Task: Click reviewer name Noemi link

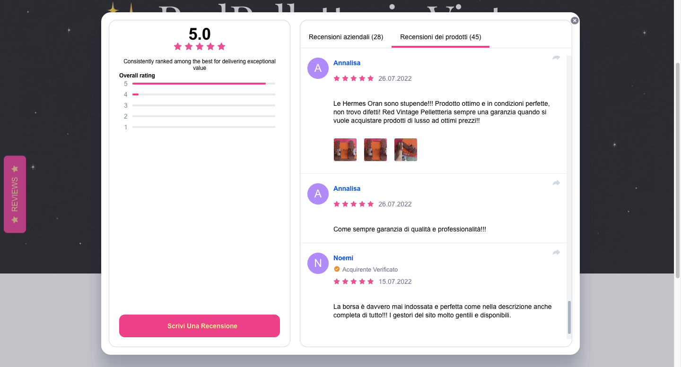Action: tap(343, 258)
